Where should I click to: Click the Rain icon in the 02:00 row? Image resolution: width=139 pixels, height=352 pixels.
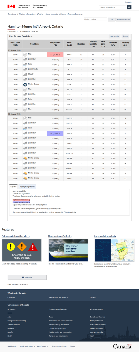25,99
